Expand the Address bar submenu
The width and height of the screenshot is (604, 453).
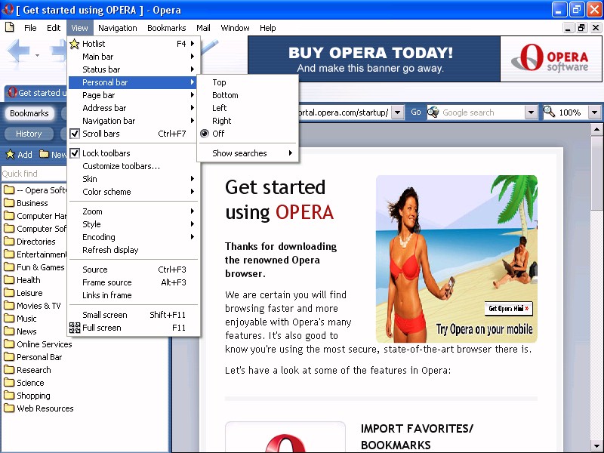coord(134,108)
